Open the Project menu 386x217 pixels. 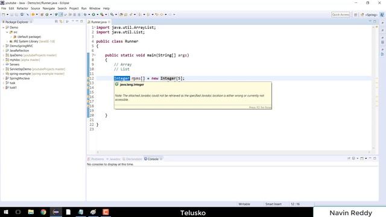pyautogui.click(x=74, y=8)
